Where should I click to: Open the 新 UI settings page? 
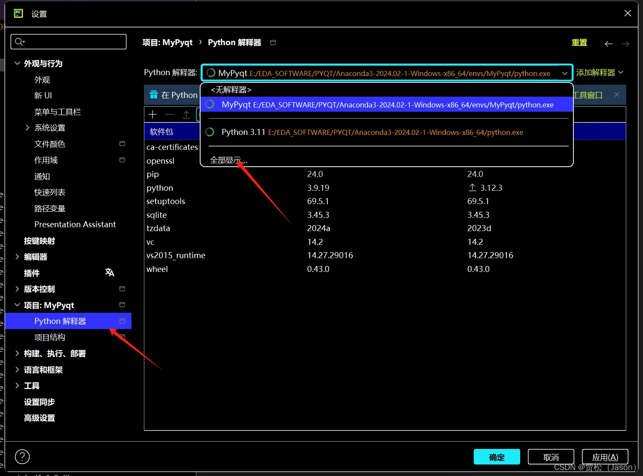pos(43,95)
